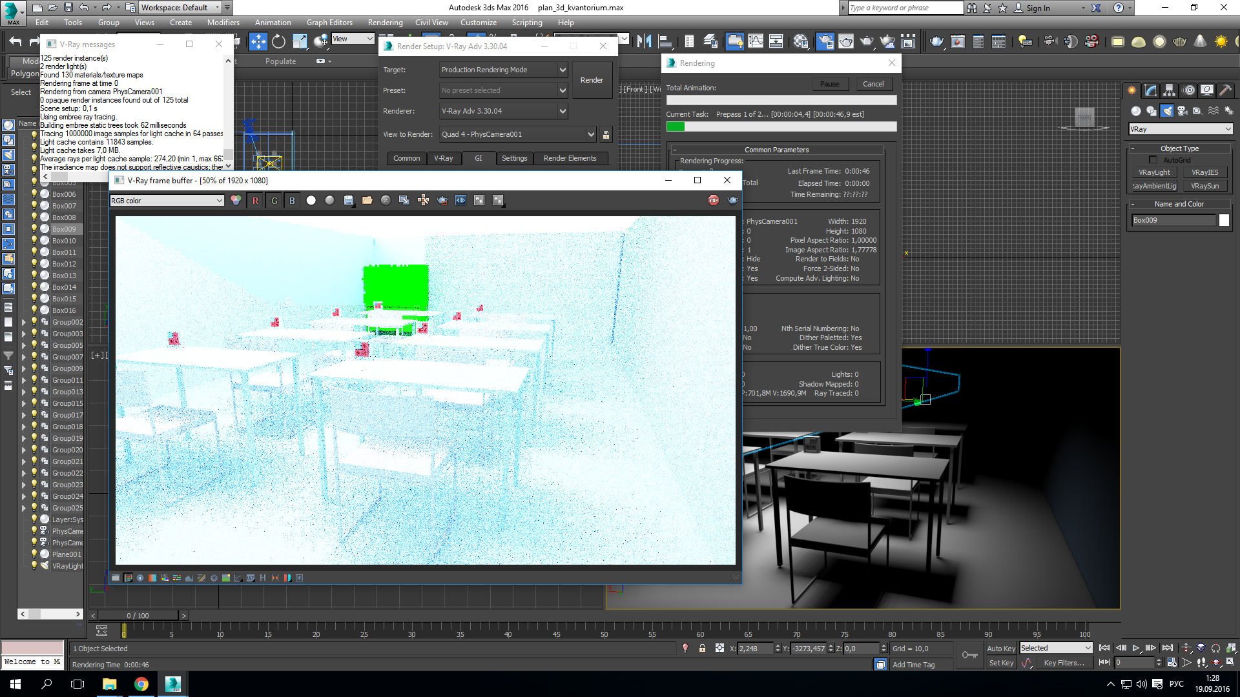Viewport: 1240px width, 697px height.
Task: Expand Group025 in scene explorer
Action: pos(25,508)
